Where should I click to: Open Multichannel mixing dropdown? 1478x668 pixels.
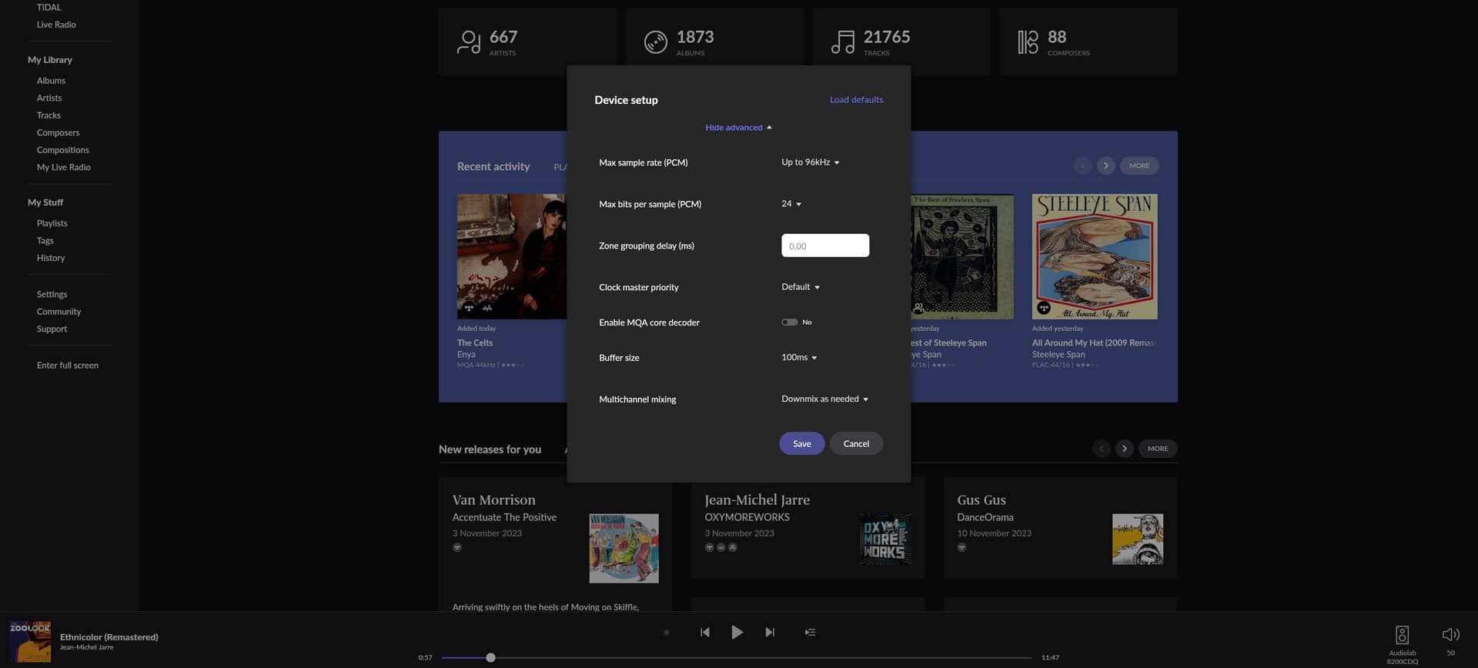point(824,399)
